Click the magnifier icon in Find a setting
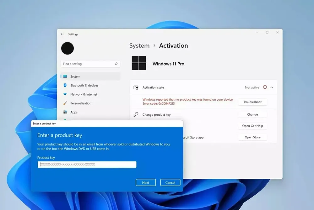This screenshot has width=314, height=210. point(116,64)
